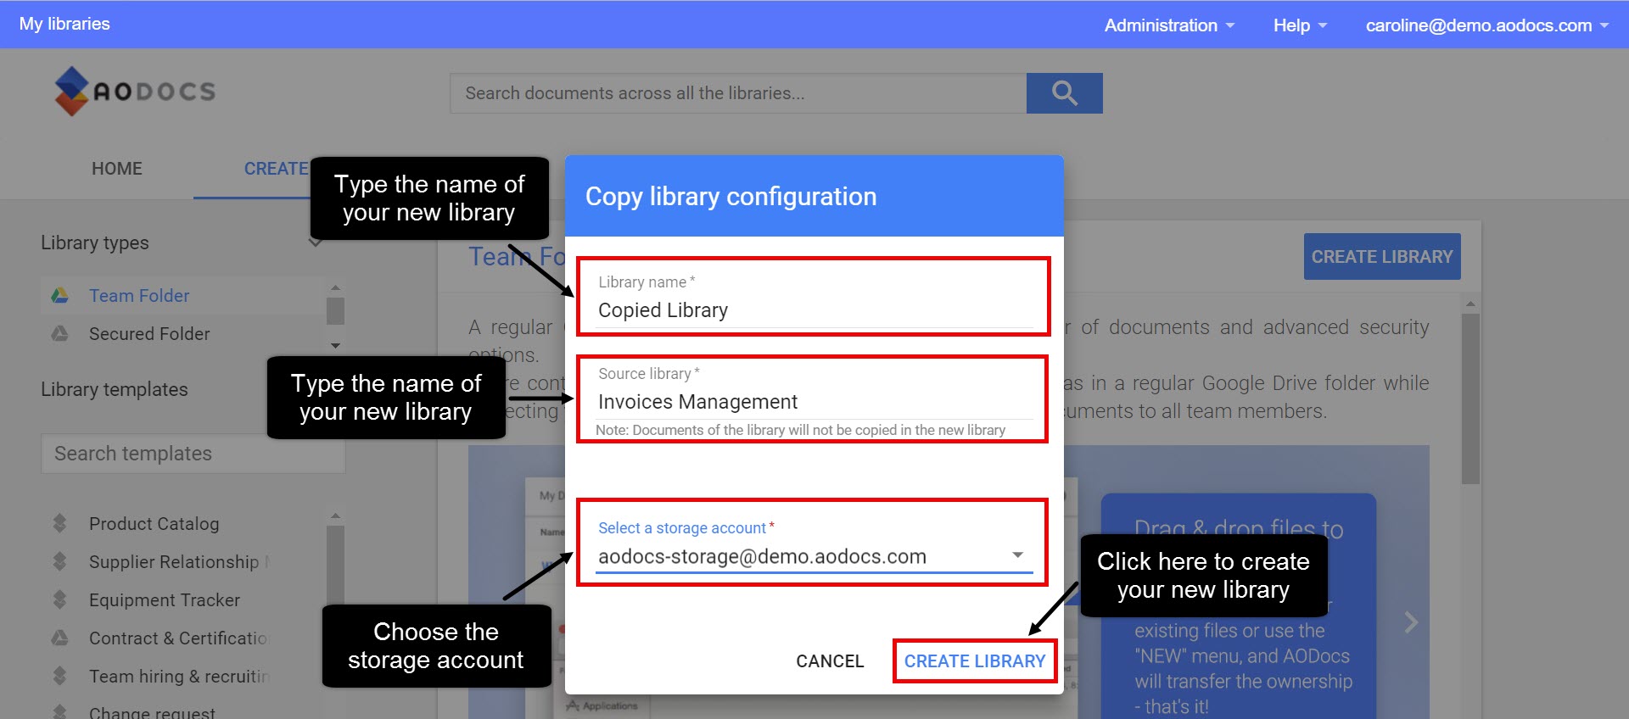Select Team Folder library type

139,295
